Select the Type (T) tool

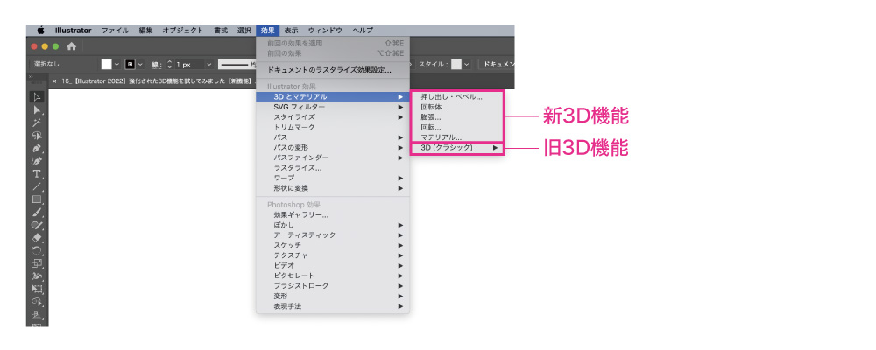(x=37, y=173)
